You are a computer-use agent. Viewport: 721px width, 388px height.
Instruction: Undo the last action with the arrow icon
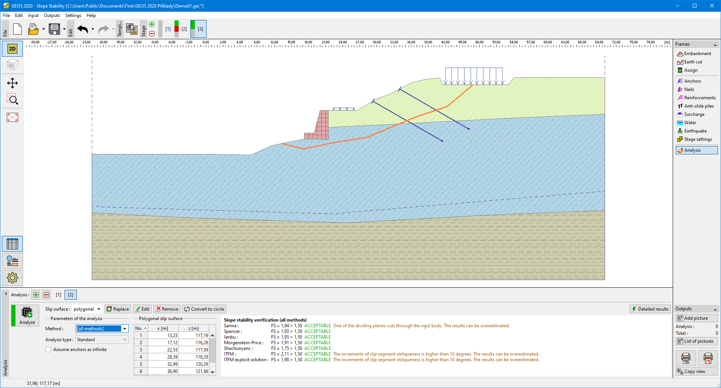tap(83, 29)
